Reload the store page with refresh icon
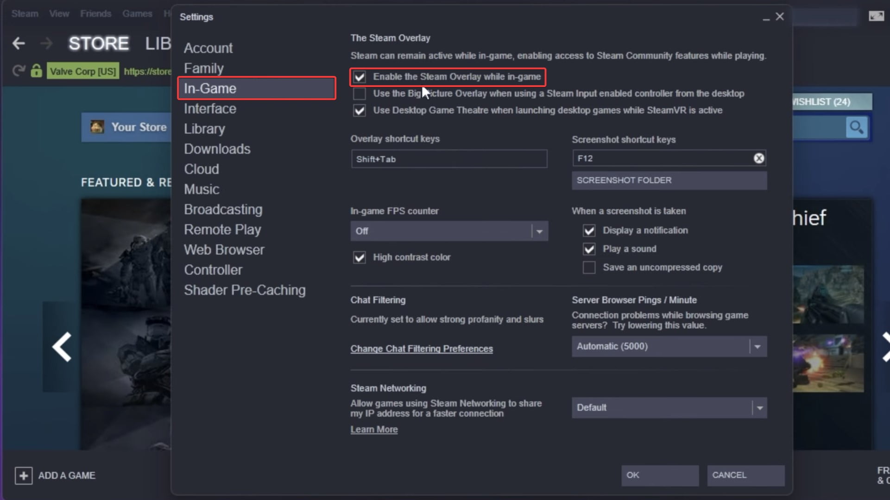The width and height of the screenshot is (890, 500). click(x=19, y=71)
